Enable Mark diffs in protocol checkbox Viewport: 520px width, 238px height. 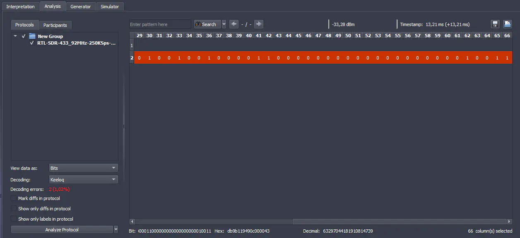click(14, 198)
